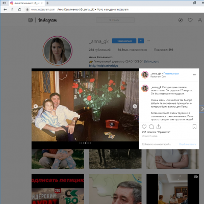
Task: Click the Instagram camera logo icon
Action: pos(31,20)
